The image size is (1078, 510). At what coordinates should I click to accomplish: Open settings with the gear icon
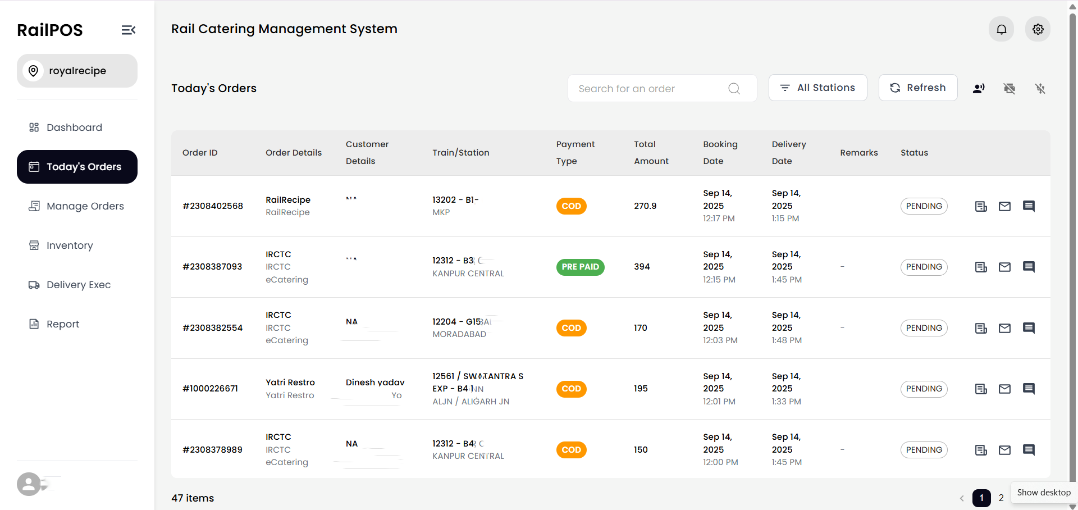[1038, 29]
